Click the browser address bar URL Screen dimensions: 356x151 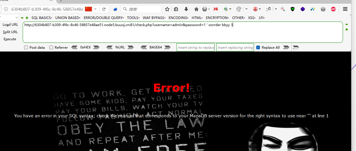(47, 9)
